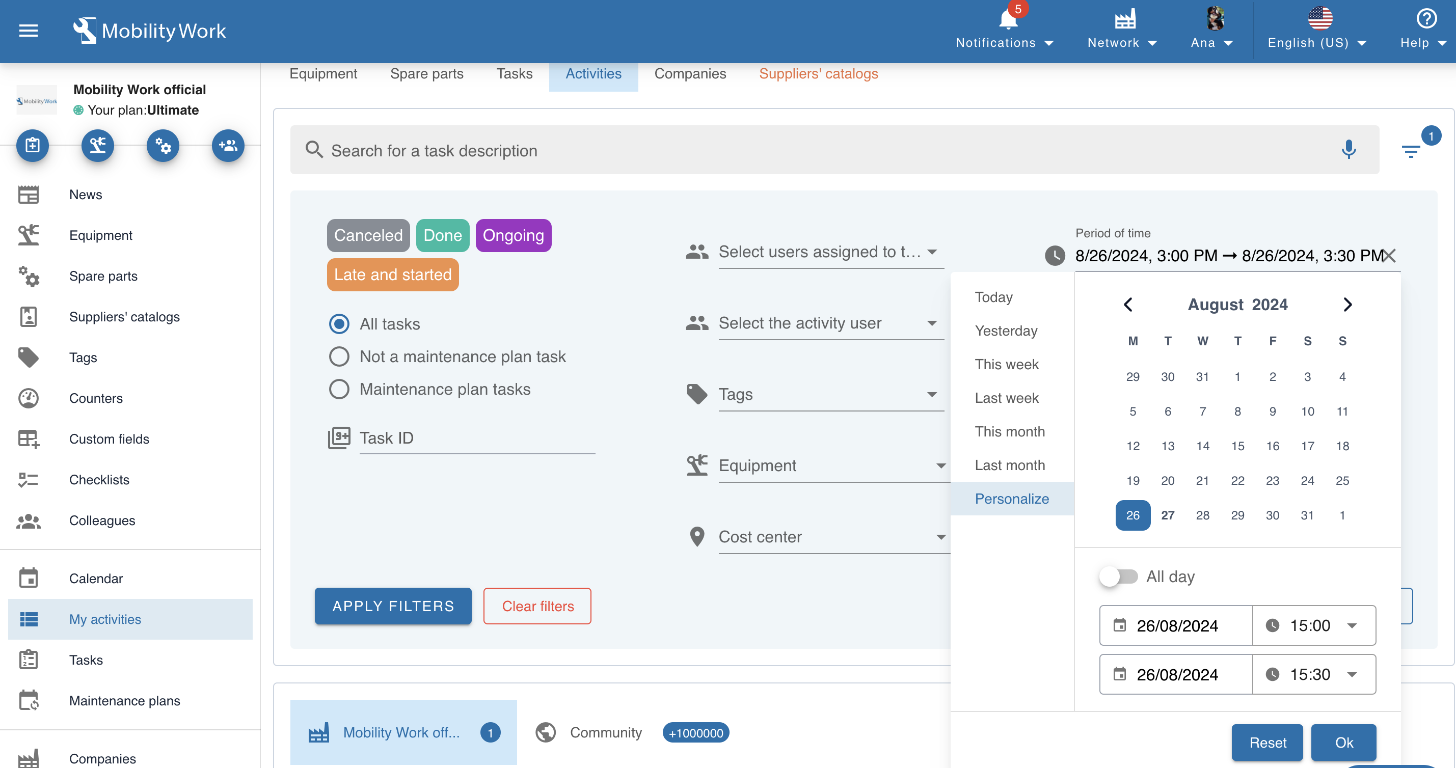Image resolution: width=1456 pixels, height=768 pixels.
Task: Click the add equipment quick action icon
Action: [98, 145]
